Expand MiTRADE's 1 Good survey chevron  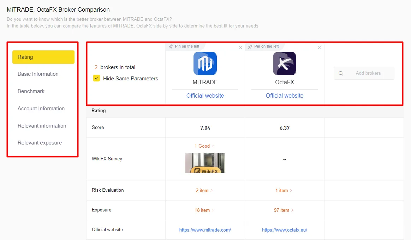[x=213, y=146]
